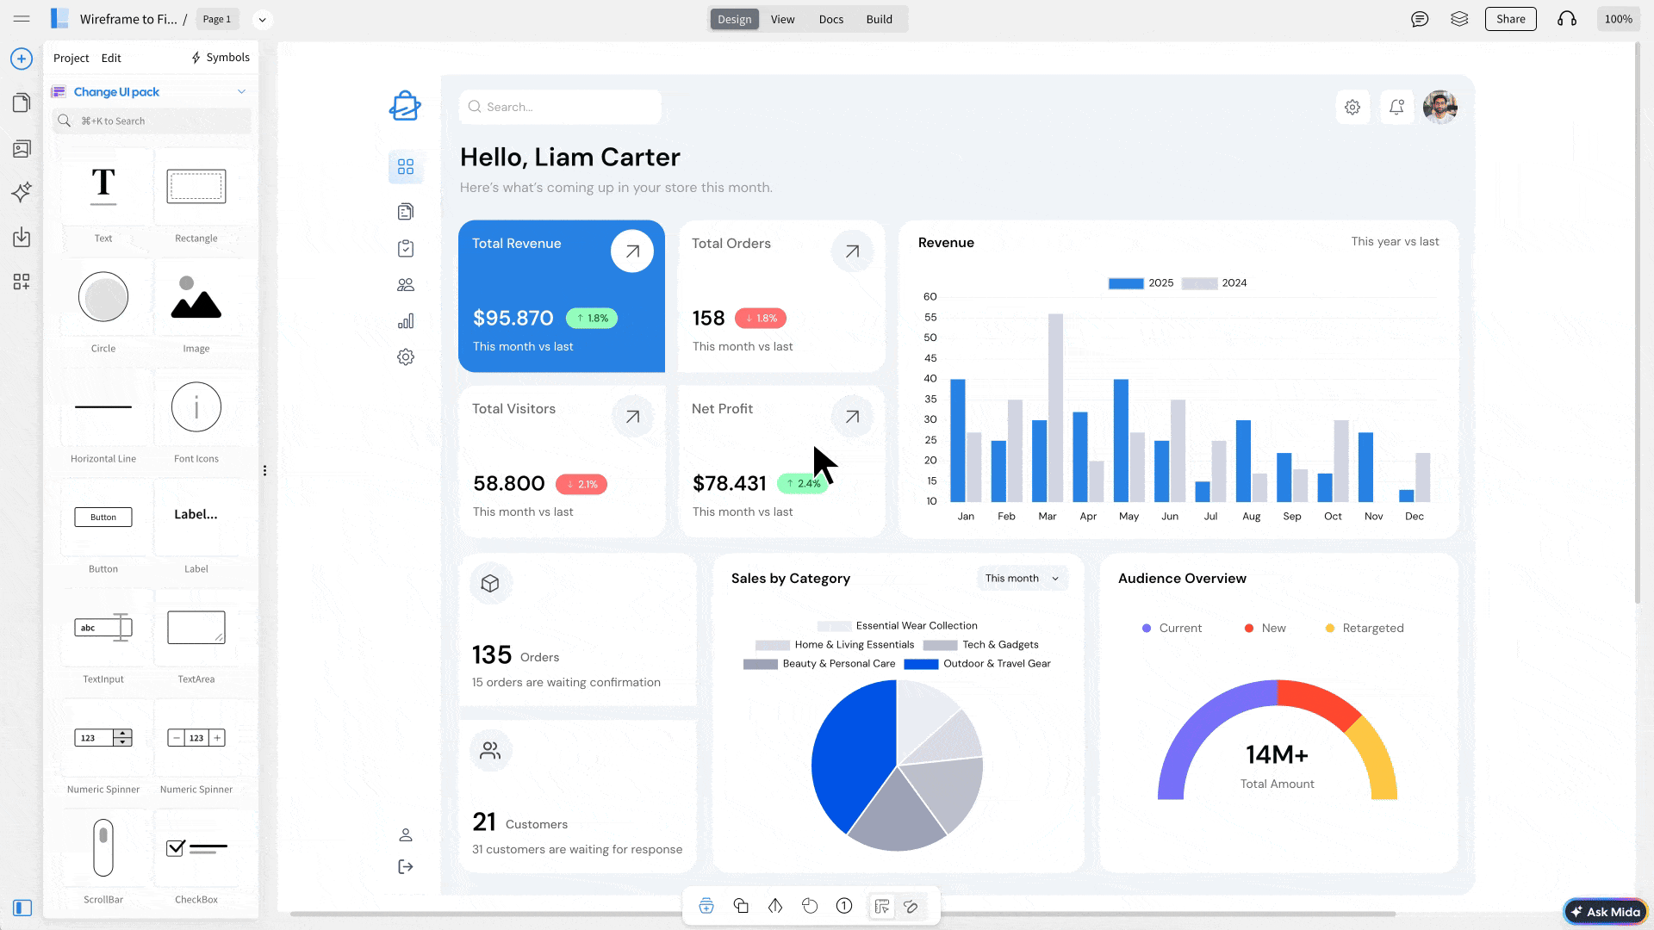
Task: Click the import/download icon in the left rail
Action: 21,238
